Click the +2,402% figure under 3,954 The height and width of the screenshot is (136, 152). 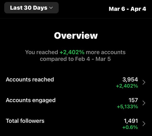(x=127, y=86)
